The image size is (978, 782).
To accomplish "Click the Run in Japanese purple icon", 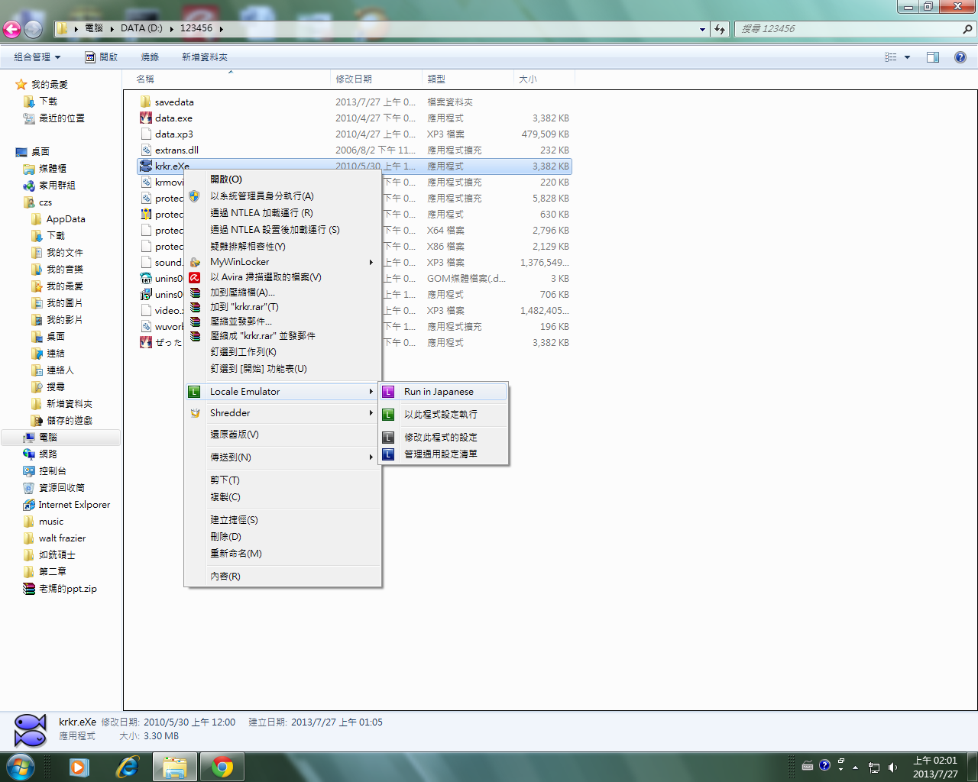I will tap(388, 392).
